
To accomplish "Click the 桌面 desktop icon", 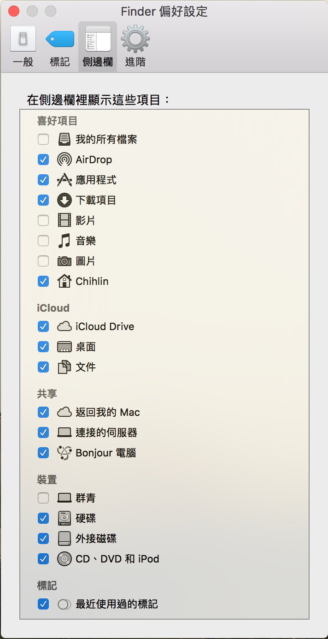I will (x=64, y=347).
